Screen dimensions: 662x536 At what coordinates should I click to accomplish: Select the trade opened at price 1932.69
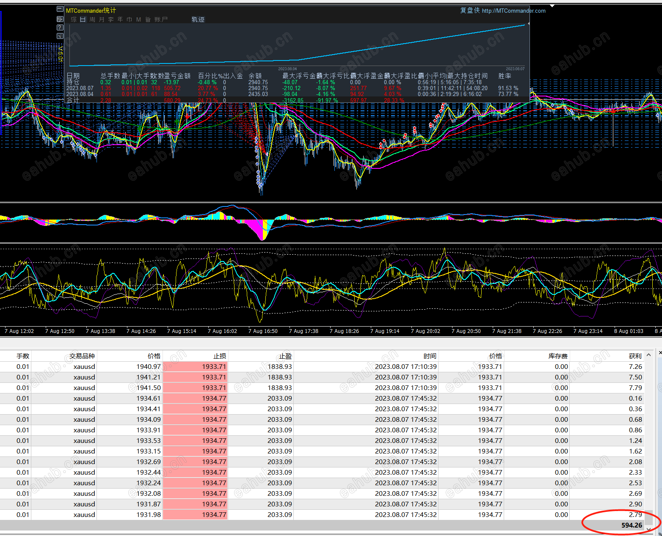coord(322,462)
